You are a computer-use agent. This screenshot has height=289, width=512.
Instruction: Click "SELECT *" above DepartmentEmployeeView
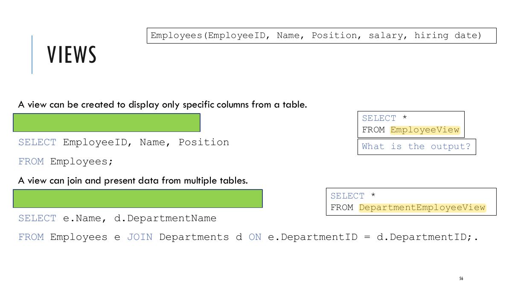(x=353, y=196)
